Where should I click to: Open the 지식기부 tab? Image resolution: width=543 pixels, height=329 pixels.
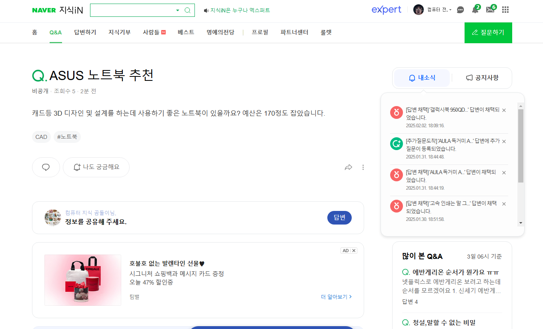pos(120,32)
